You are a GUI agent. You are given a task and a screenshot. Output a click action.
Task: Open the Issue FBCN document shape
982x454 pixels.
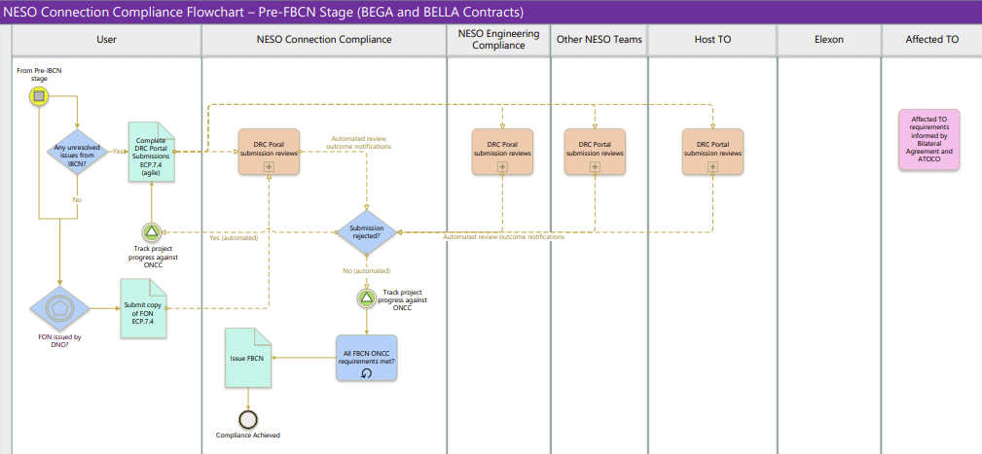point(247,359)
